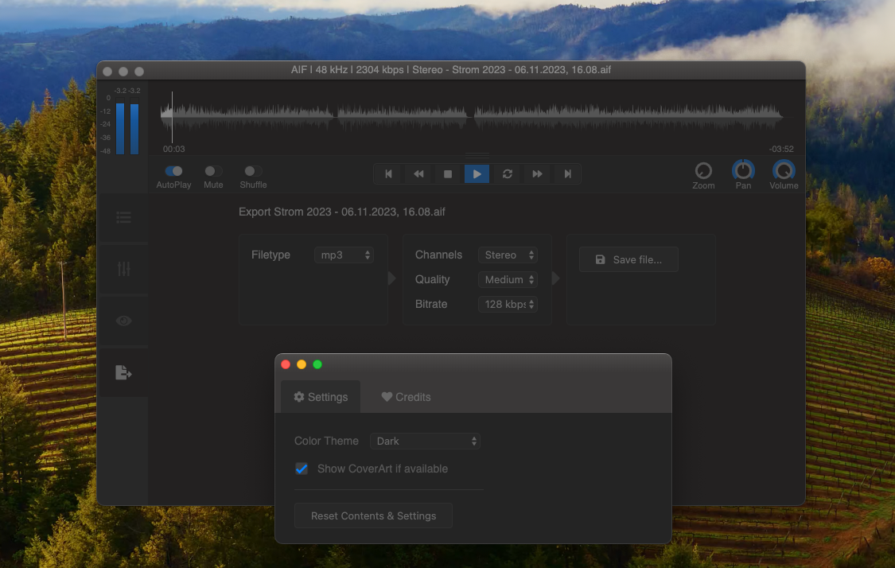Image resolution: width=895 pixels, height=568 pixels.
Task: Skip to the next track
Action: 567,173
